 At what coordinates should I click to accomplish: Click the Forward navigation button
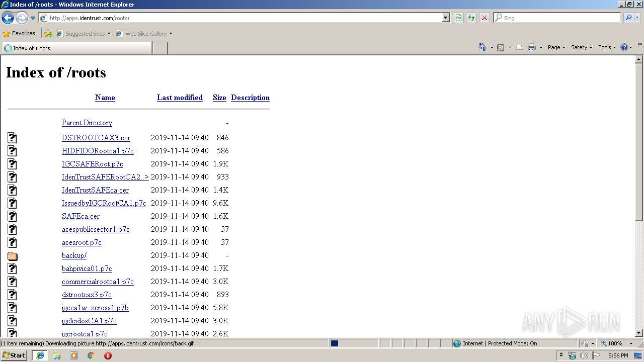tap(22, 18)
